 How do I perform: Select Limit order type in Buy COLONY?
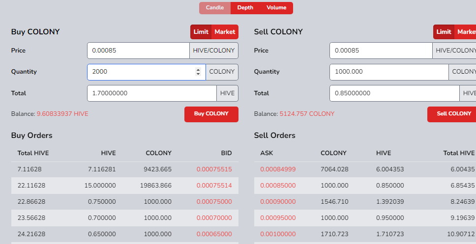201,32
